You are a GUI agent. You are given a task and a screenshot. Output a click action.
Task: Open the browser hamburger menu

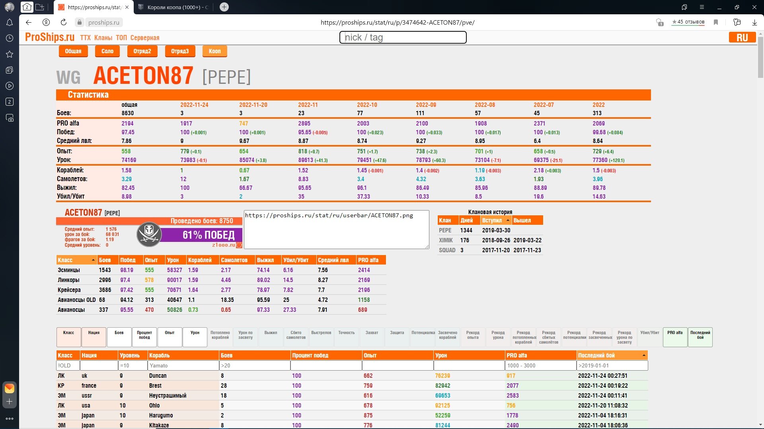pos(702,7)
